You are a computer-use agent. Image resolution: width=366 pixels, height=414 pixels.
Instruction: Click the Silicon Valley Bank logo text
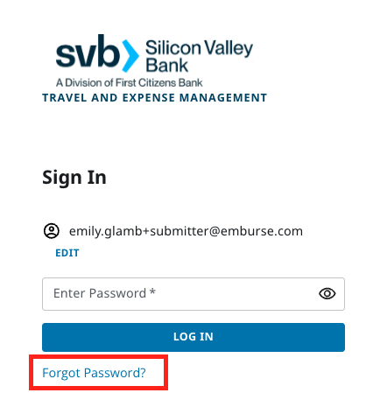point(199,56)
